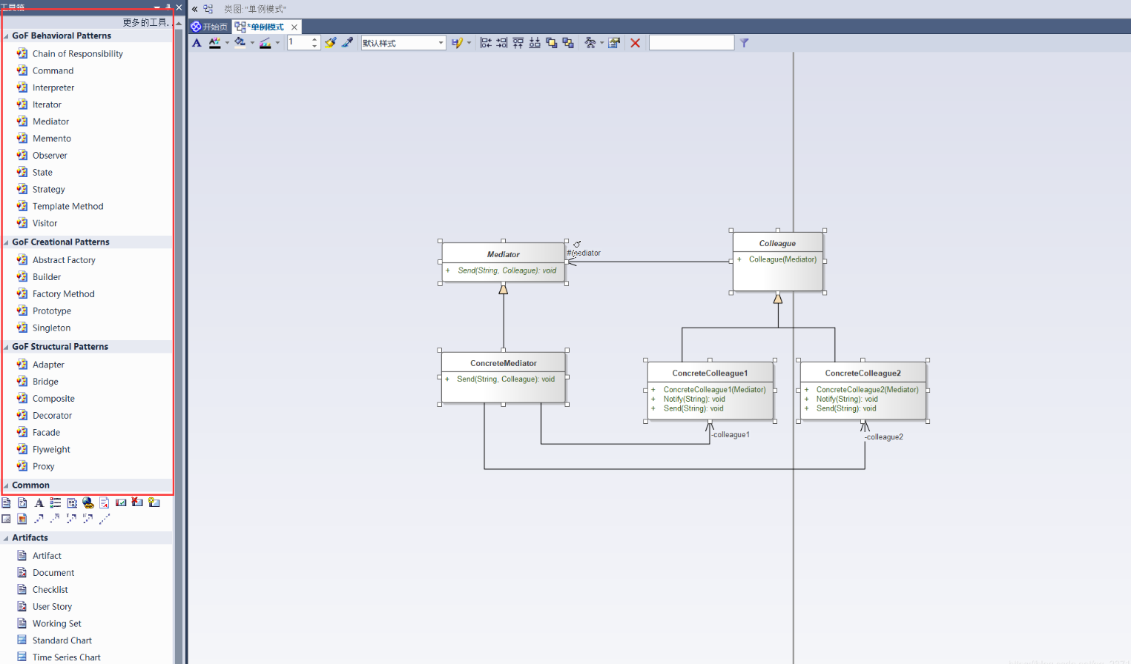Click the Note element icon under Common

(x=6, y=502)
